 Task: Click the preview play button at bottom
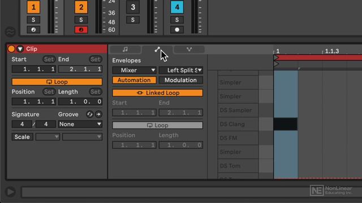[10, 192]
